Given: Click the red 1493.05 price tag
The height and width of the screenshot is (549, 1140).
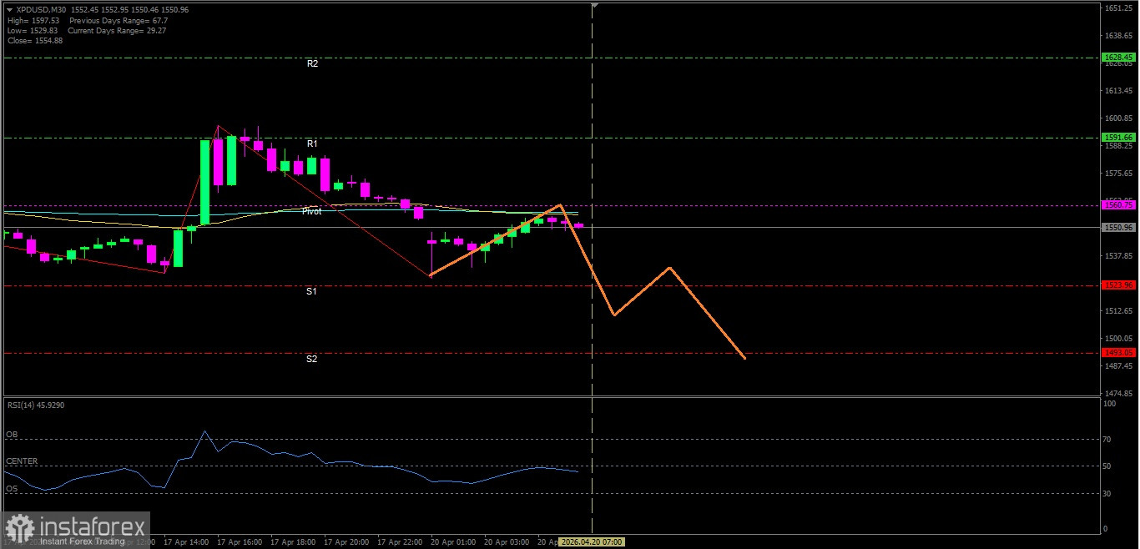Looking at the screenshot, I should point(1118,353).
